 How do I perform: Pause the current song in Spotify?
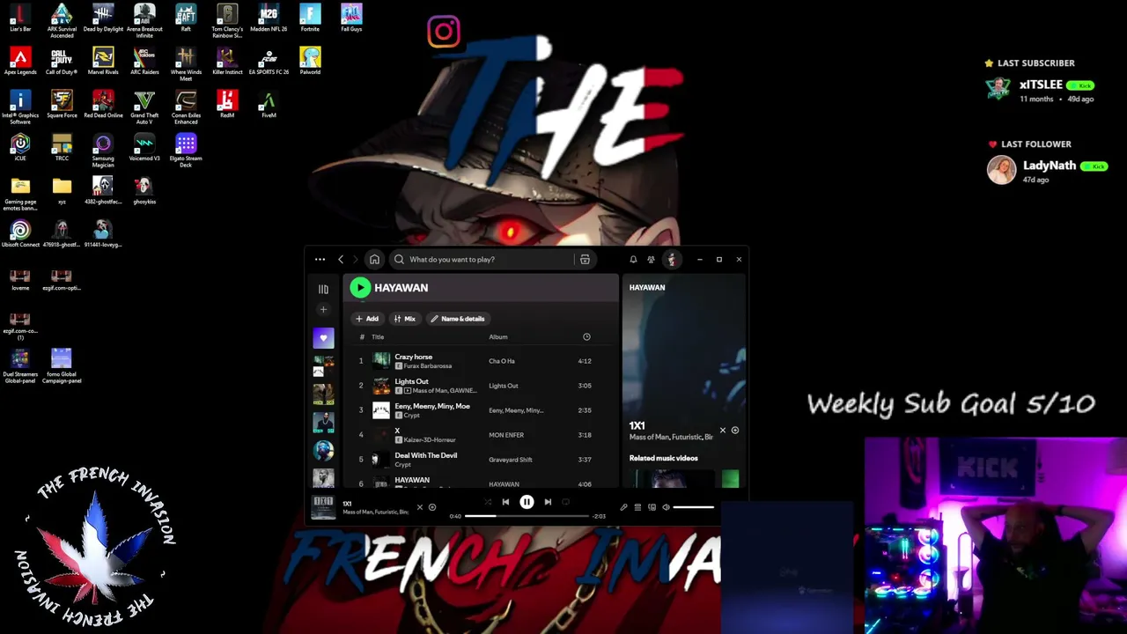coord(527,502)
